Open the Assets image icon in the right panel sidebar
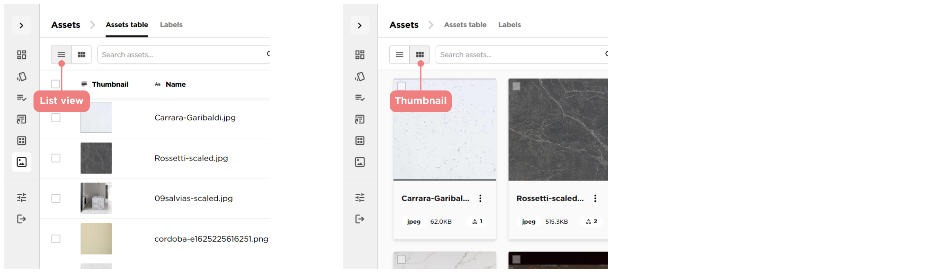The height and width of the screenshot is (273, 951). [x=360, y=162]
